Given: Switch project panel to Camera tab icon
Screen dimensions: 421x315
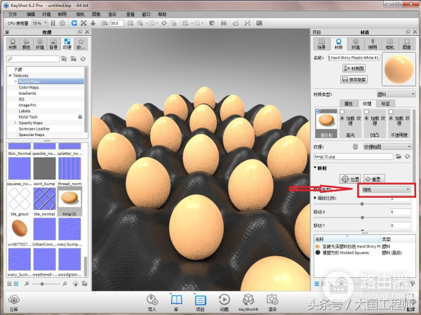Looking at the screenshot, I should (389, 43).
